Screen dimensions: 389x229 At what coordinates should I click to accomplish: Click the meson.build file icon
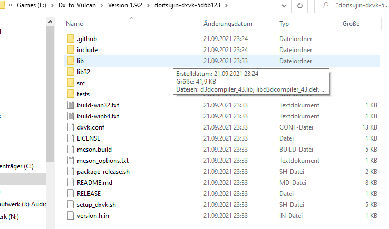point(71,149)
